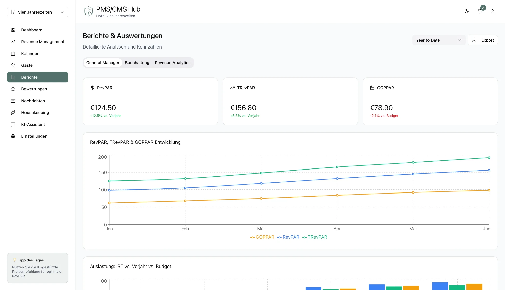Open the user profile icon
505x290 pixels.
coord(492,11)
